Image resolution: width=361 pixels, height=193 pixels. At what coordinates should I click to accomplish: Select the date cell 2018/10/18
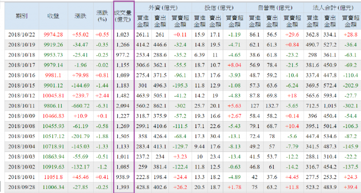tap(22, 55)
